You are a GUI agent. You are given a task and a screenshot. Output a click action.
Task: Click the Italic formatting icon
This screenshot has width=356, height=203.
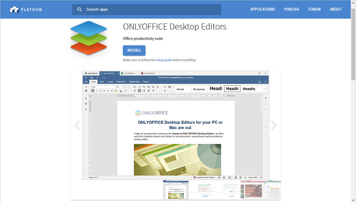click(96, 91)
